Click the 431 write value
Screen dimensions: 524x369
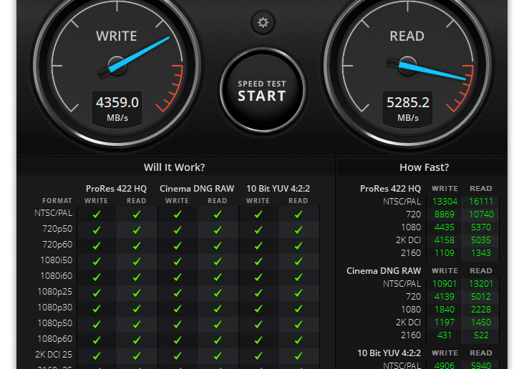click(x=445, y=335)
